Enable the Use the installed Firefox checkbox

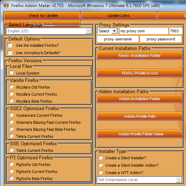coord(10,45)
